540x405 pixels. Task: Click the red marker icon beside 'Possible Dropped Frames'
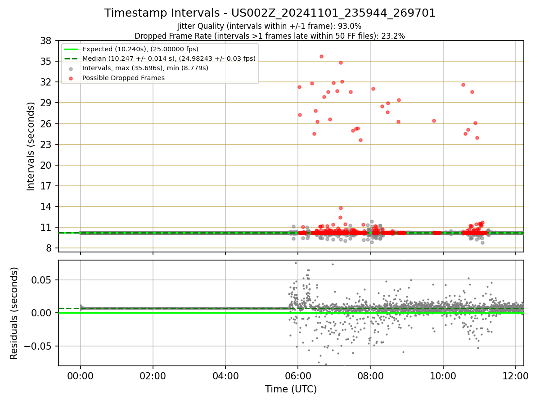point(72,78)
